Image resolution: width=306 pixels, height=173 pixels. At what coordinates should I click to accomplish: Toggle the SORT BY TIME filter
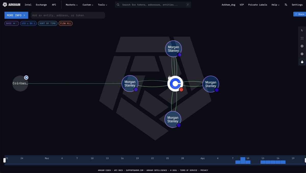pyautogui.click(x=48, y=23)
